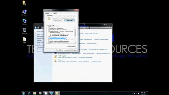The height and width of the screenshot is (95, 169).
Task: Open Adjust screen resolution link
Action: point(86,39)
